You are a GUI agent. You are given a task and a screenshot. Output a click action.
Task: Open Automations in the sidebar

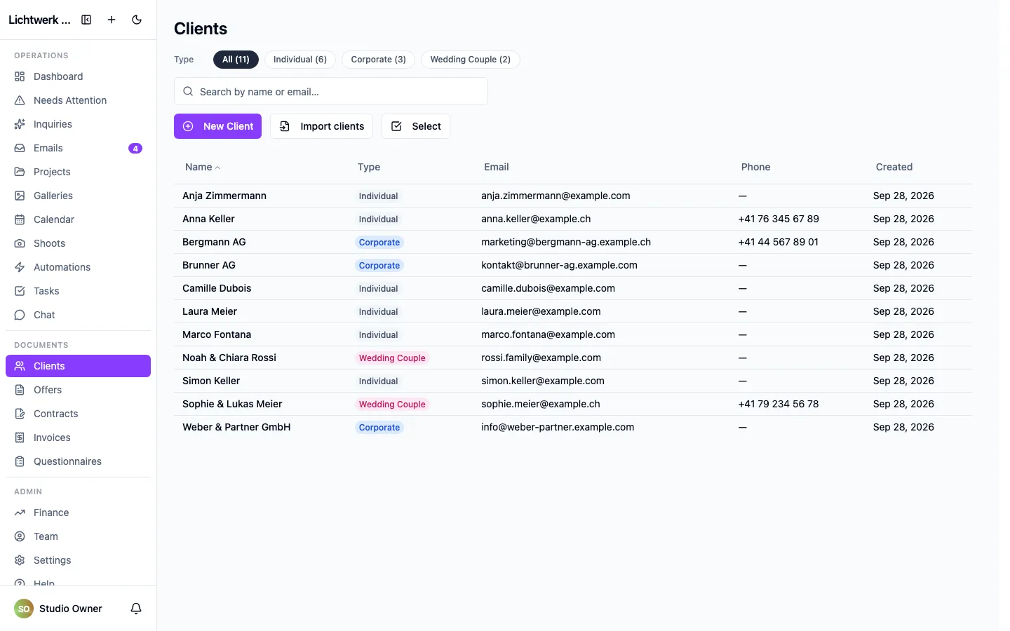[78, 267]
